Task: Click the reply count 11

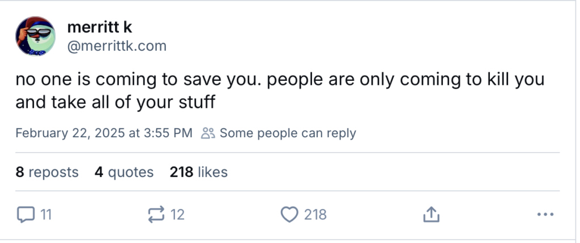Action: (x=46, y=215)
